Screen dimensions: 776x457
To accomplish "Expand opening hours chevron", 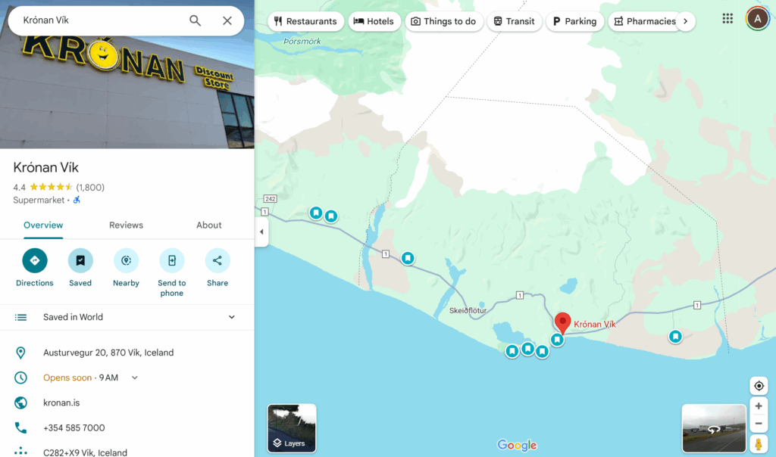I will pos(135,378).
